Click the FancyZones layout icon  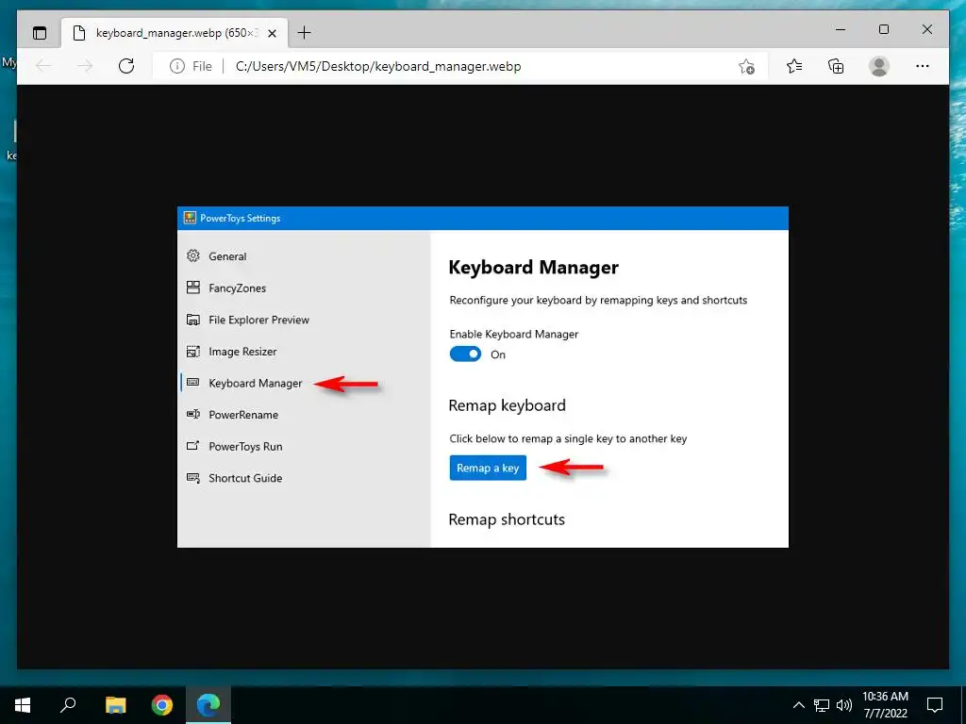coord(192,287)
